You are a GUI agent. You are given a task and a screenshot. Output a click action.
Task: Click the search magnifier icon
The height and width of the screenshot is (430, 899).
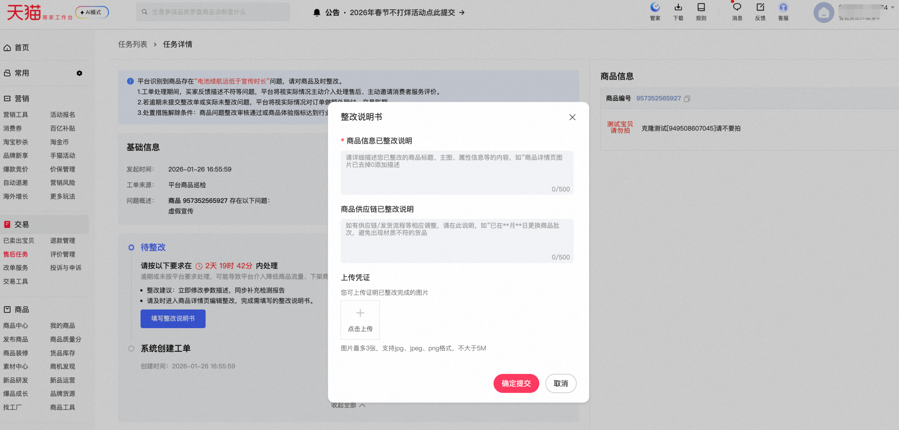[x=144, y=12]
